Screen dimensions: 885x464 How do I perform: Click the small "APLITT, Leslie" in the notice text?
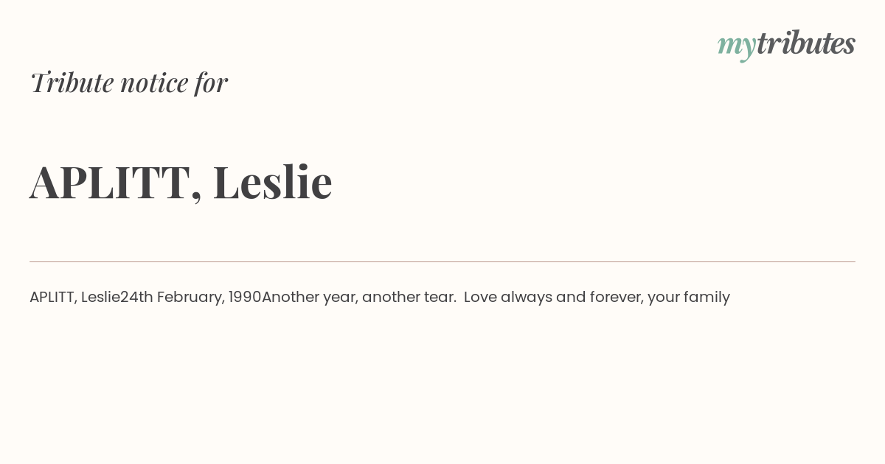(x=74, y=298)
